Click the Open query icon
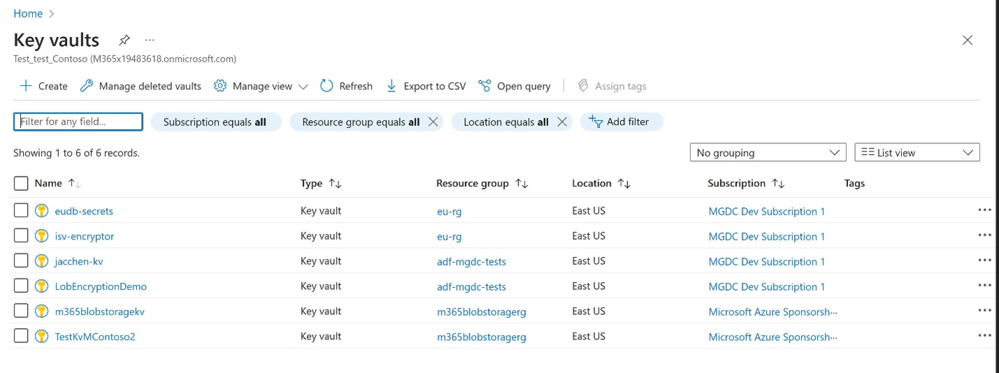Screen dimensions: 999x373 [485, 86]
